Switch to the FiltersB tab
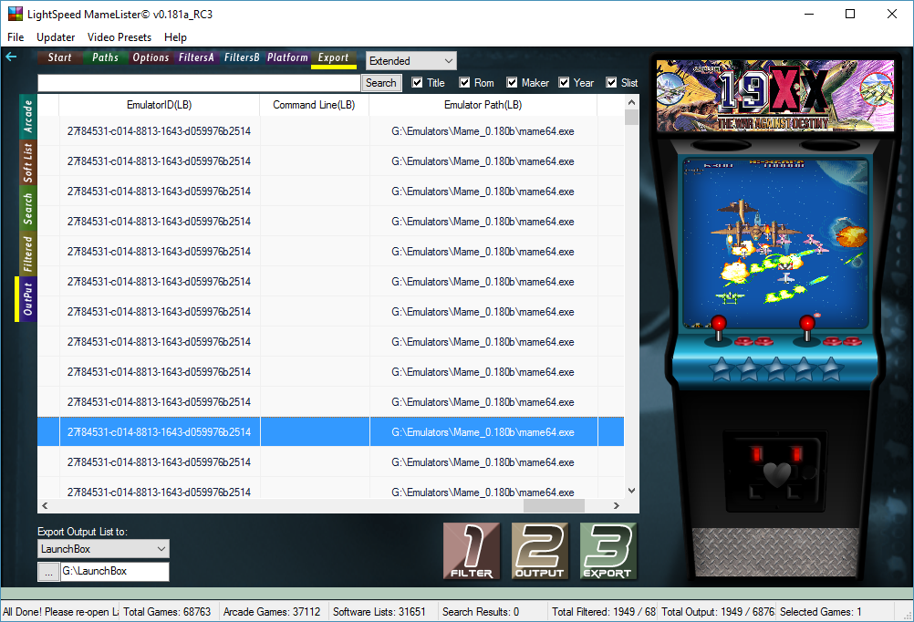 point(242,57)
